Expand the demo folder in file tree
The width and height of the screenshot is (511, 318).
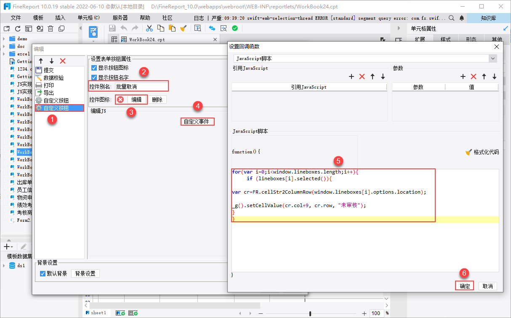[x=4, y=39]
